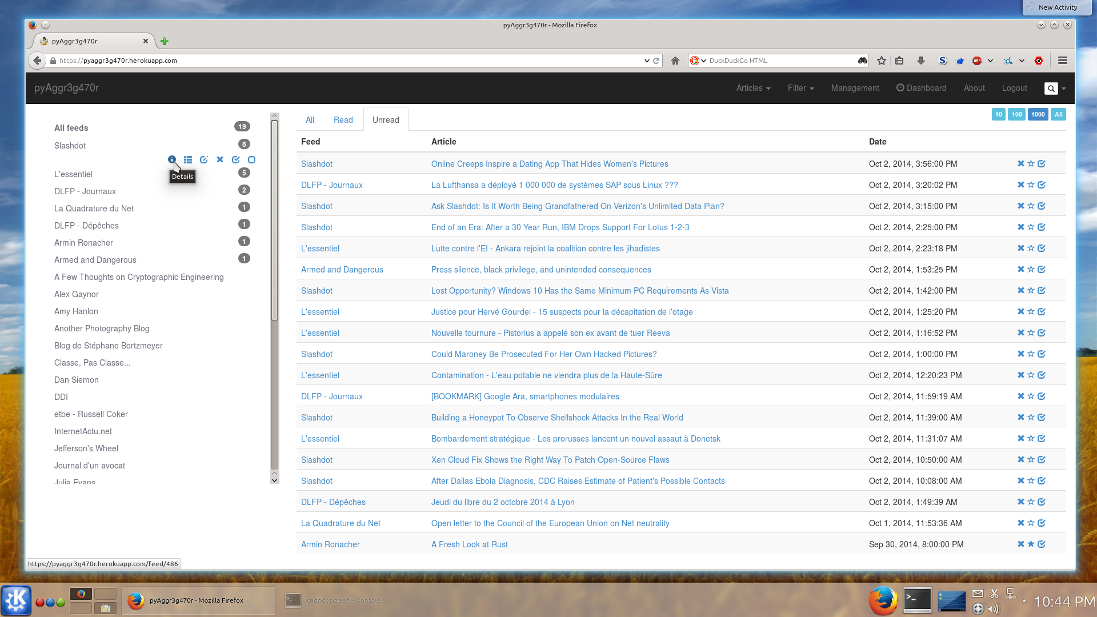Reload page with refresh icon

[656, 61]
